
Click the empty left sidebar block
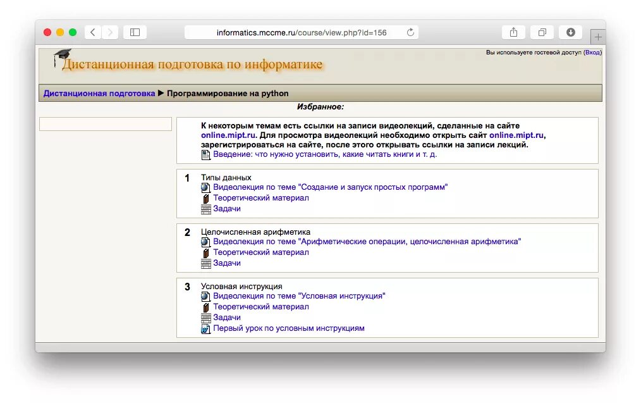106,124
